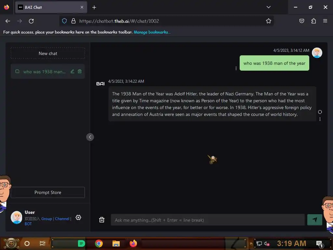Switch to Firefox on the taskbar
This screenshot has width=333, height=250.
coord(133,243)
